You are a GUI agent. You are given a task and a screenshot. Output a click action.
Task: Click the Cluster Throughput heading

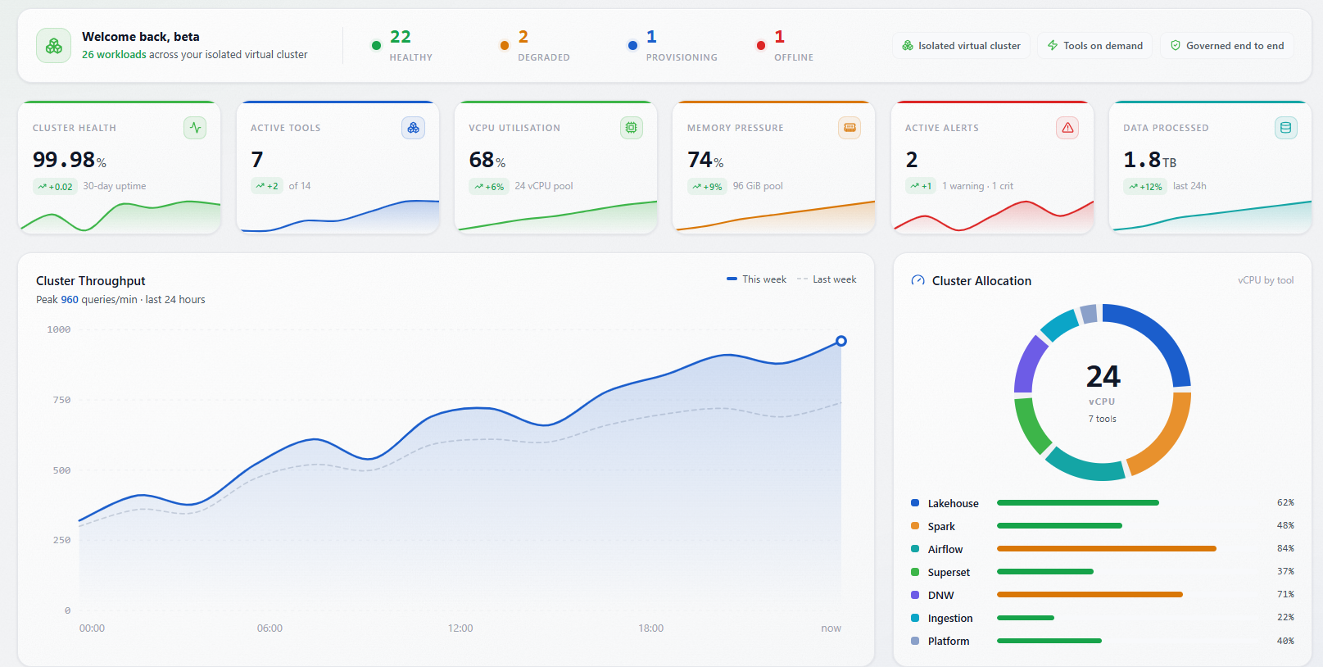pyautogui.click(x=91, y=281)
